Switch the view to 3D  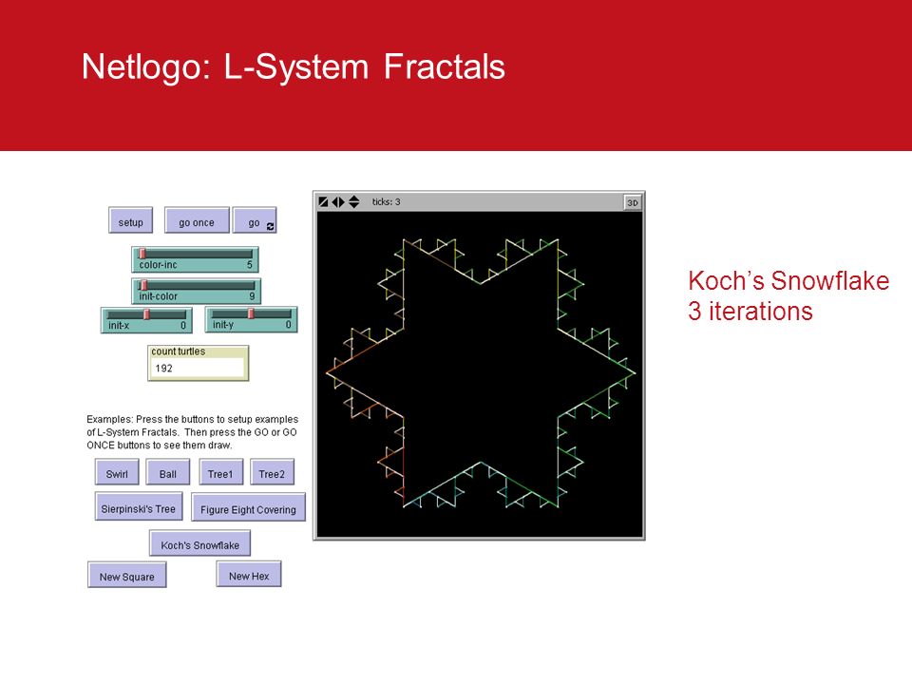(633, 202)
